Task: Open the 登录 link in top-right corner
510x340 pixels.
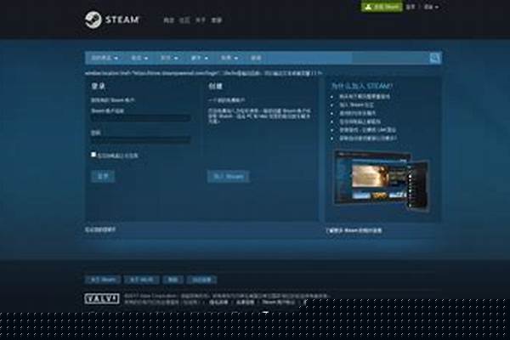Action: [411, 7]
